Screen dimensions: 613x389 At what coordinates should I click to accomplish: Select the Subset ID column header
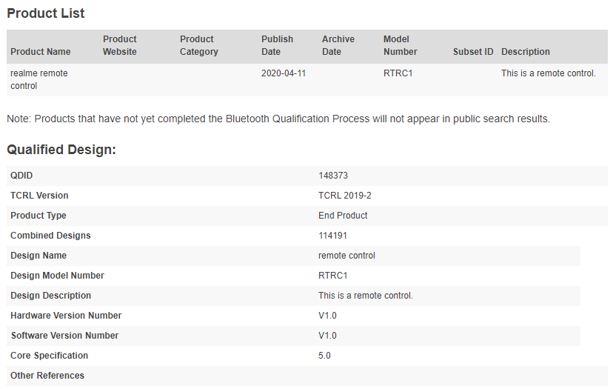[x=472, y=52]
